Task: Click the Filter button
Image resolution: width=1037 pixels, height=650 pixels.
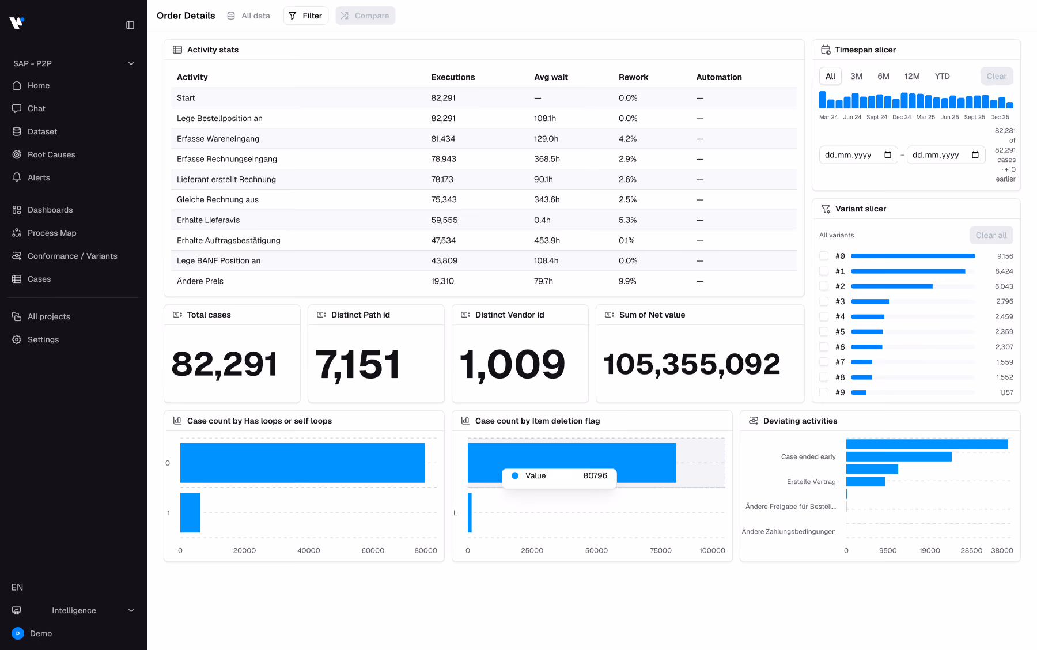Action: point(306,16)
